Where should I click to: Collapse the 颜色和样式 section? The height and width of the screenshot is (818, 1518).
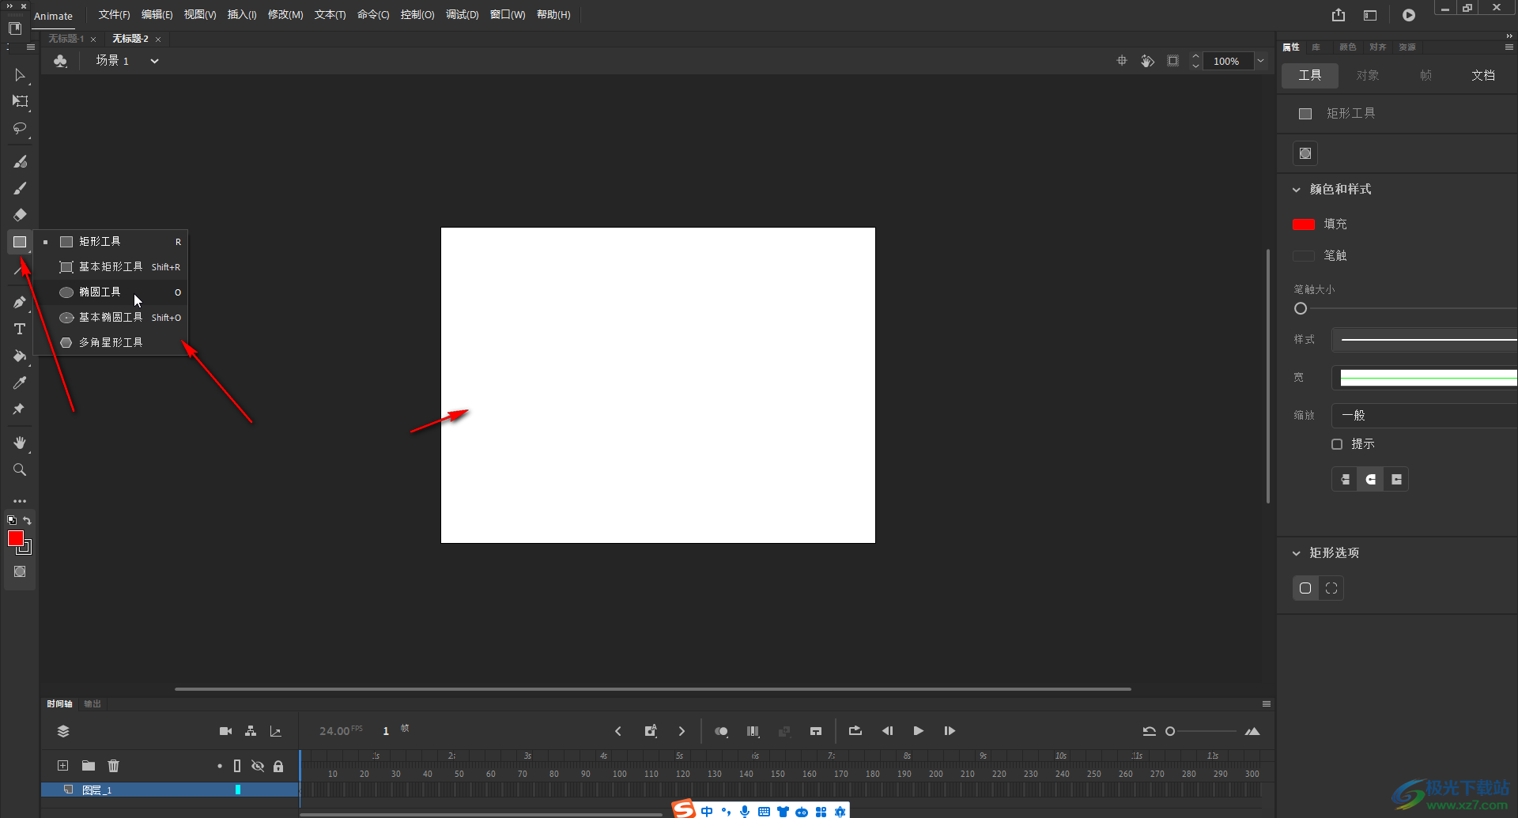[1297, 190]
